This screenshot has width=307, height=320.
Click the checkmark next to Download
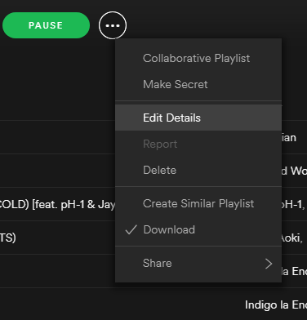131,229
